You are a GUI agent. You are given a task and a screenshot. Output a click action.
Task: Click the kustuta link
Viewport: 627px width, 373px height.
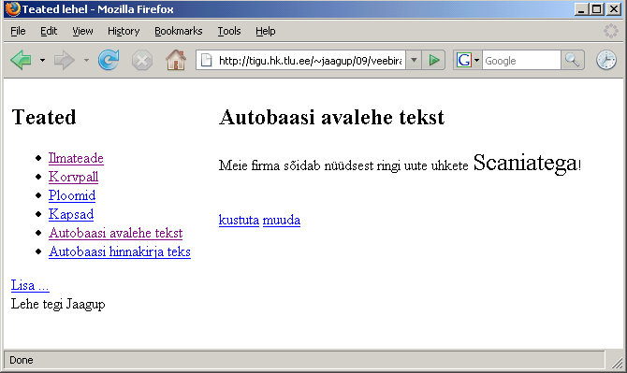(239, 220)
